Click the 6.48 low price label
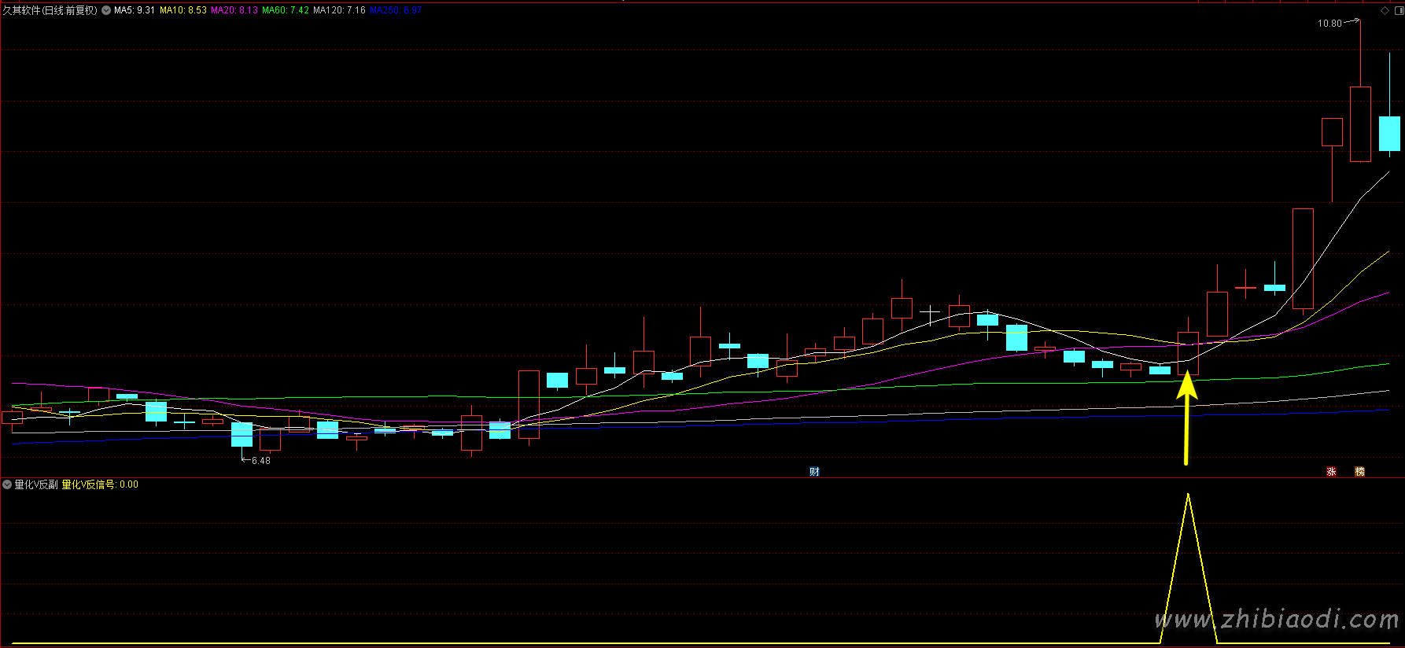Screen dimensions: 1405x648 tap(260, 461)
